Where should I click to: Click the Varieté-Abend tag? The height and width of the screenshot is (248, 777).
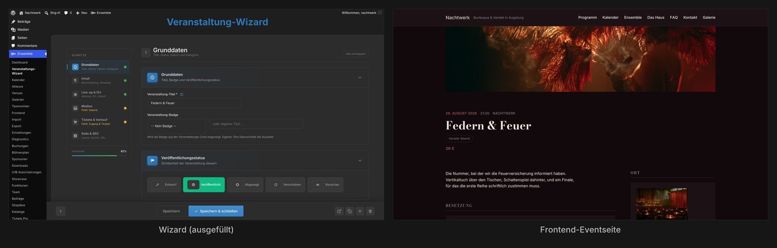459,138
